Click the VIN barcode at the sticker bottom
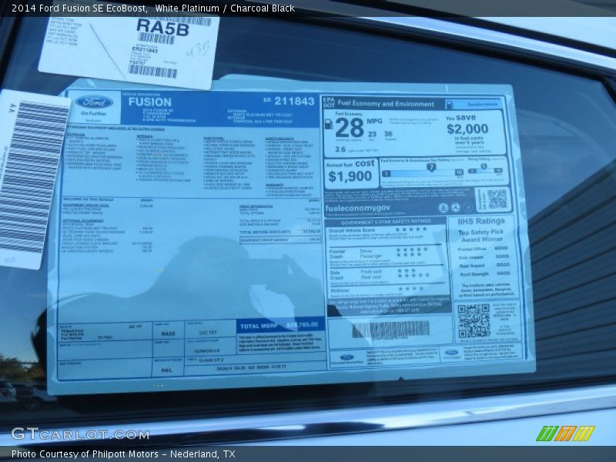Viewport: 616px width, 462px height. (x=390, y=330)
